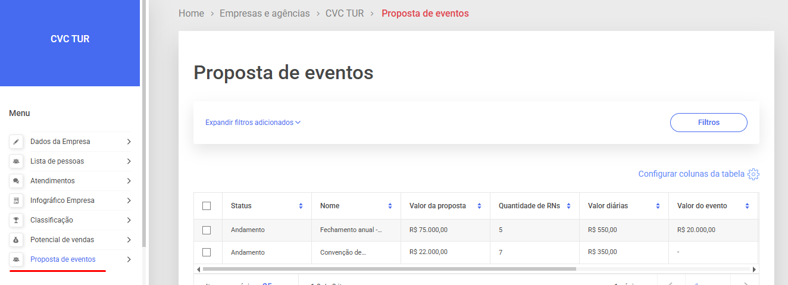The height and width of the screenshot is (285, 788).
Task: Go to CVC TUR breadcrumb
Action: click(345, 13)
